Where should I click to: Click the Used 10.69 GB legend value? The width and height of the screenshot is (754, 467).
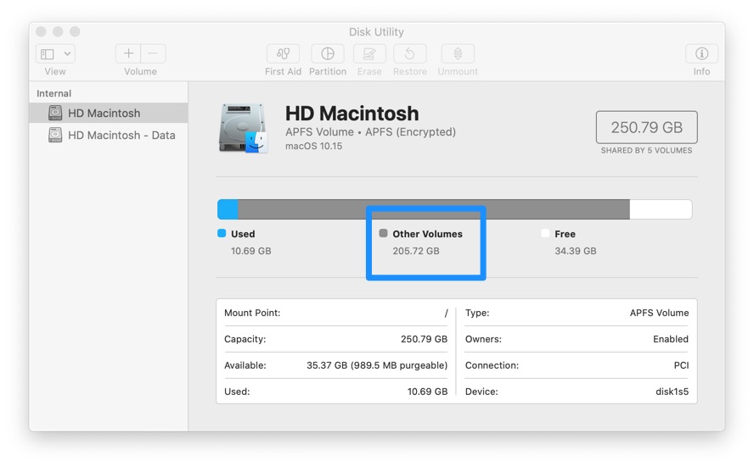point(251,251)
